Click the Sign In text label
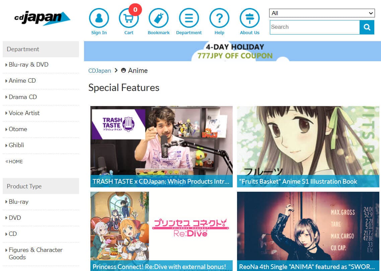 99,32
